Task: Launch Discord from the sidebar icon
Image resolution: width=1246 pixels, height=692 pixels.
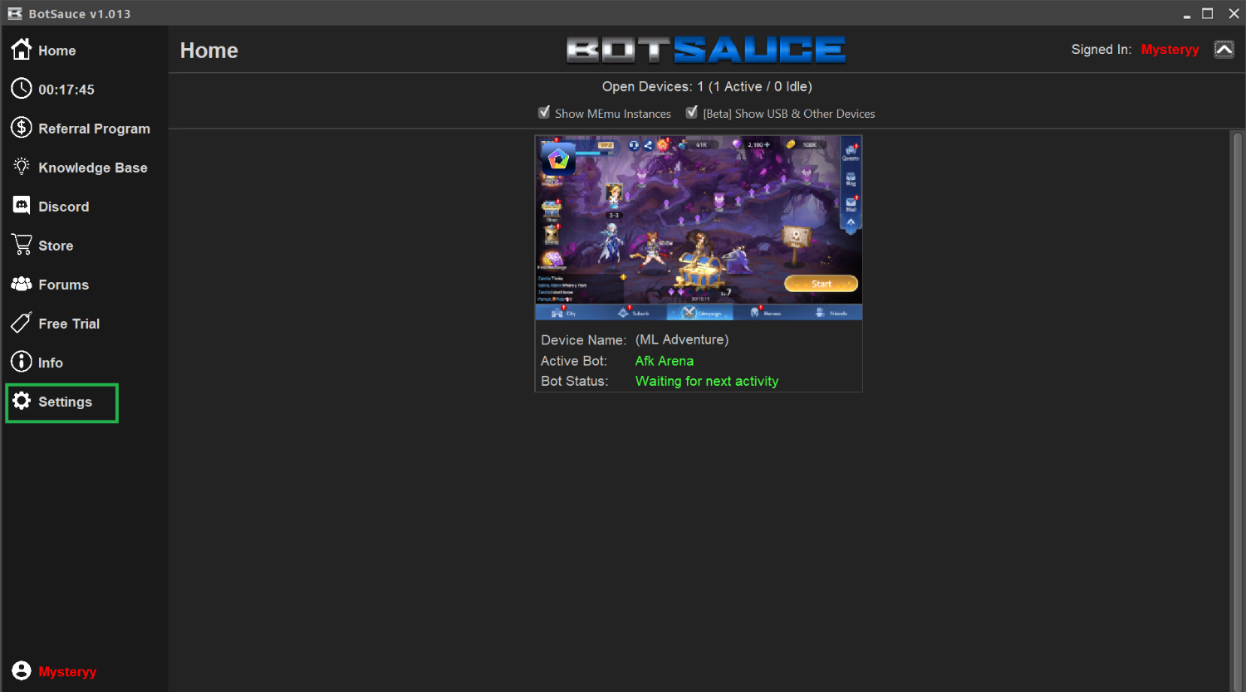Action: [22, 206]
